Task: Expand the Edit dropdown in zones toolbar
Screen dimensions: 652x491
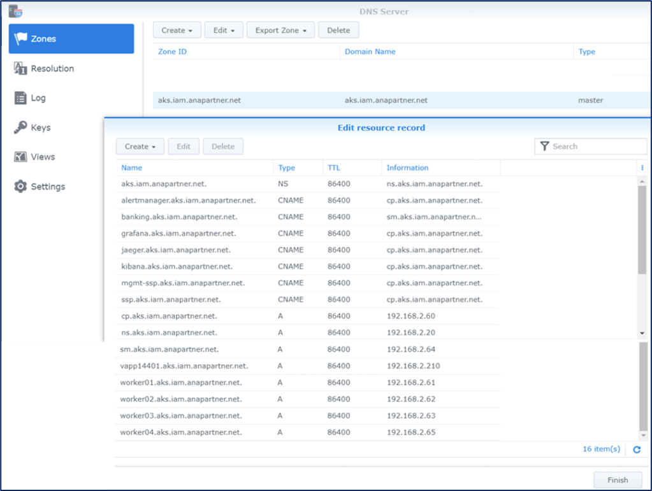Action: pyautogui.click(x=224, y=31)
